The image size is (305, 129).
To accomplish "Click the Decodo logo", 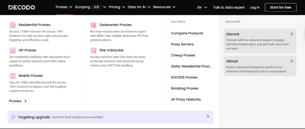I will [21, 7].
